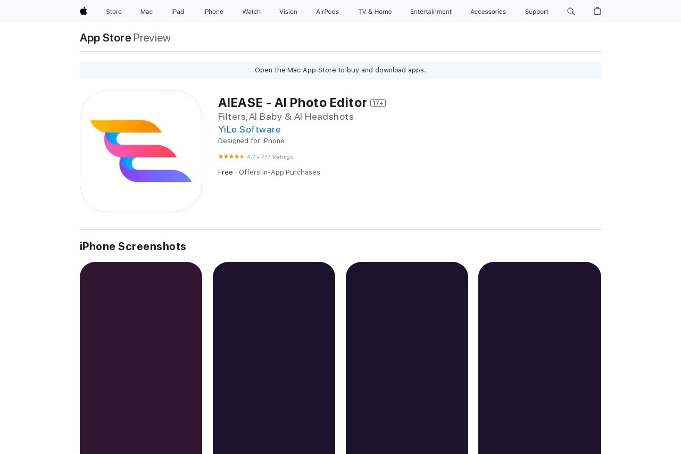Click the 17+ age rating badge
Screen dimensions: 681x454
pyautogui.click(x=378, y=103)
